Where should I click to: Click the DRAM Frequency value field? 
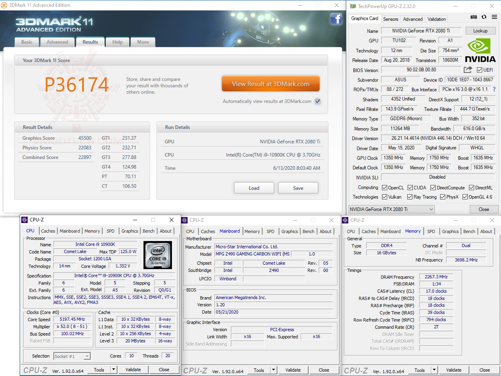point(436,277)
